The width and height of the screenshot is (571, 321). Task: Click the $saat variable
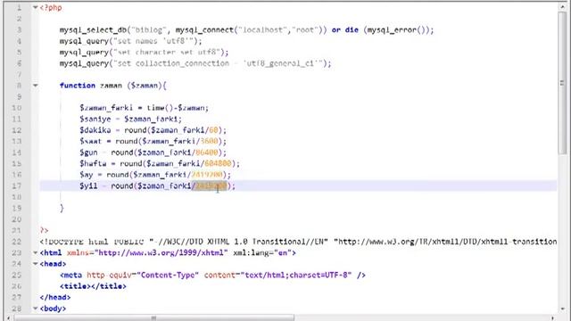(x=91, y=141)
